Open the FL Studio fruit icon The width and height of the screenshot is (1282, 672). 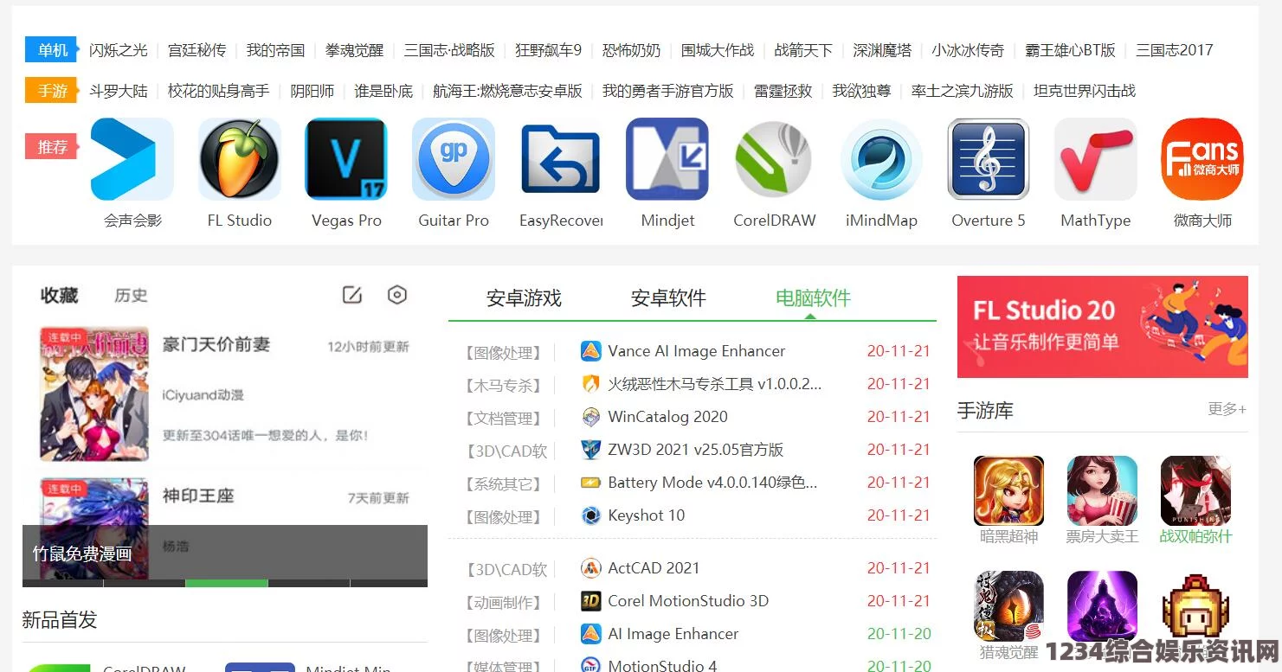pos(240,159)
